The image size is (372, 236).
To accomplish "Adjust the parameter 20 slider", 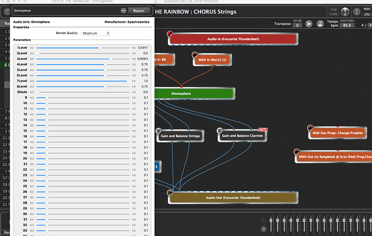I will click(83, 158).
